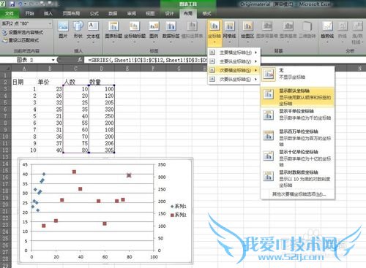
Task: Switch to the 数据 Data tab
Action: (x=113, y=13)
